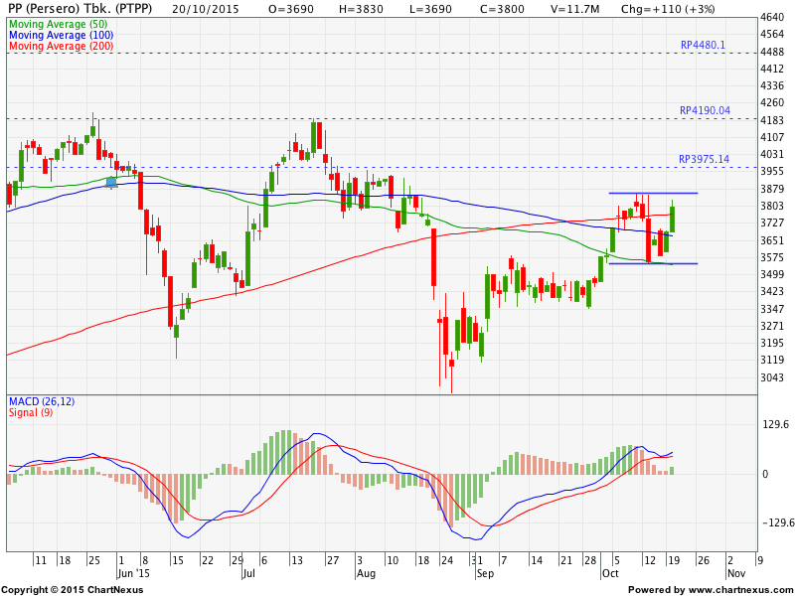Image resolution: width=795 pixels, height=596 pixels.
Task: Select the 20/10/2015 date in header
Action: coord(206,8)
